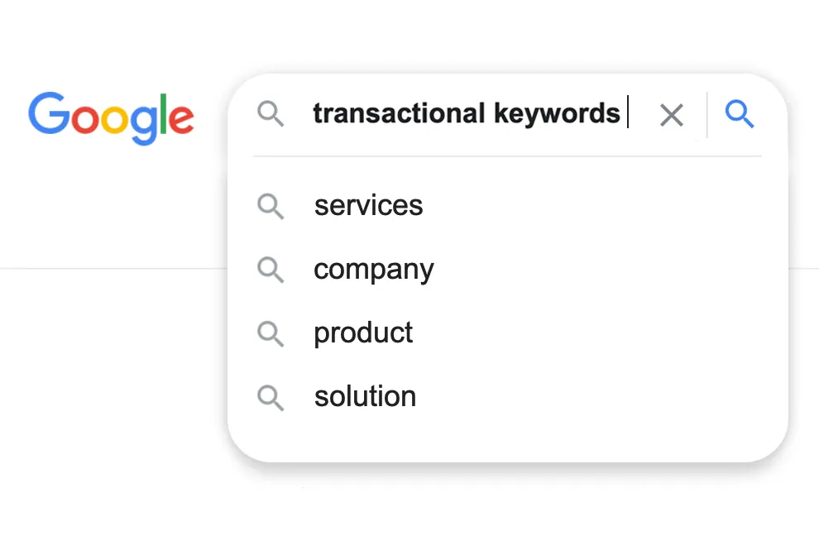Click the magnifier icon beside "services"
Viewport: 819px width, 536px height.
[x=271, y=206]
